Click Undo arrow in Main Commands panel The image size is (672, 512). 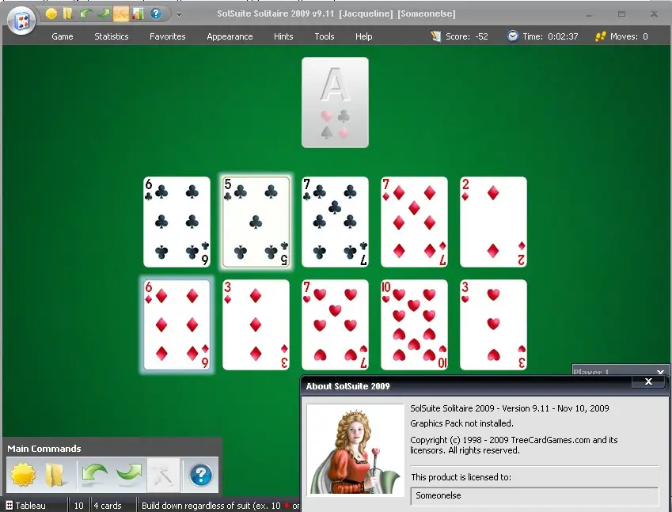pyautogui.click(x=94, y=475)
